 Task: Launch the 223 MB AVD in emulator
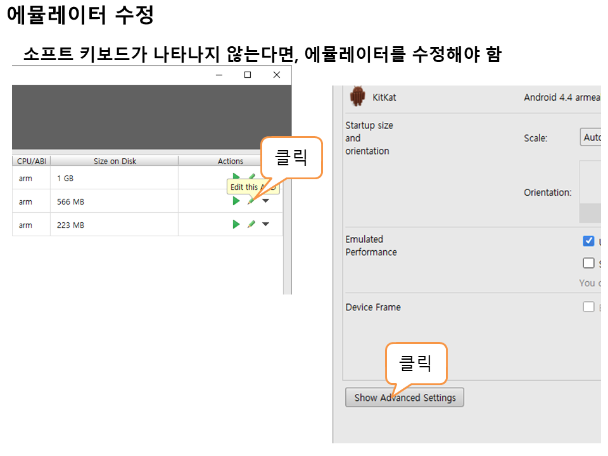point(236,224)
